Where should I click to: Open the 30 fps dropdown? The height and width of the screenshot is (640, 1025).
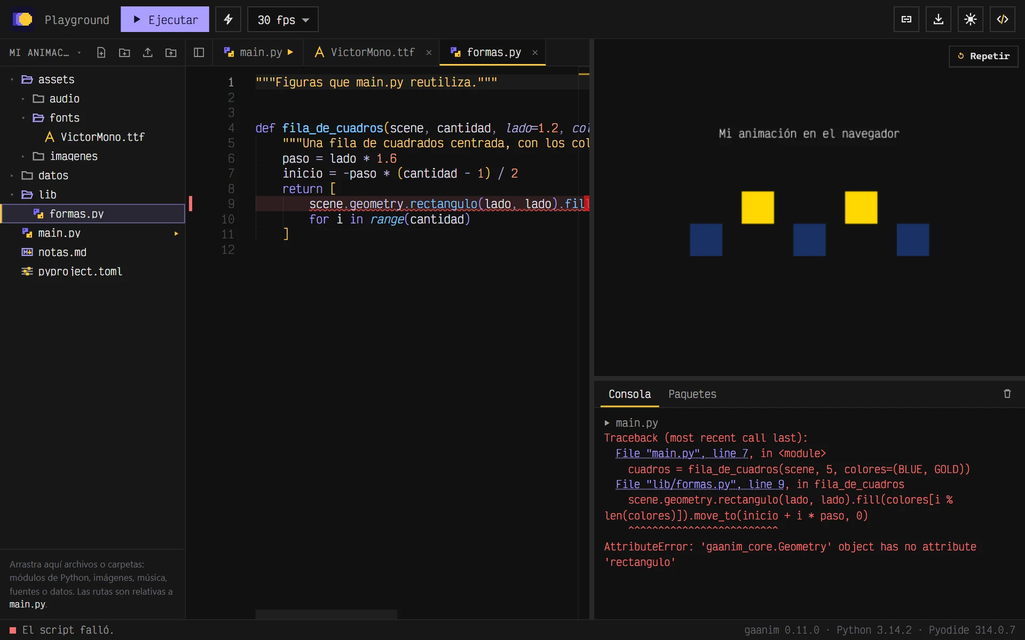(x=283, y=20)
